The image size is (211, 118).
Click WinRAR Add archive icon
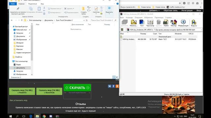coord(125,23)
